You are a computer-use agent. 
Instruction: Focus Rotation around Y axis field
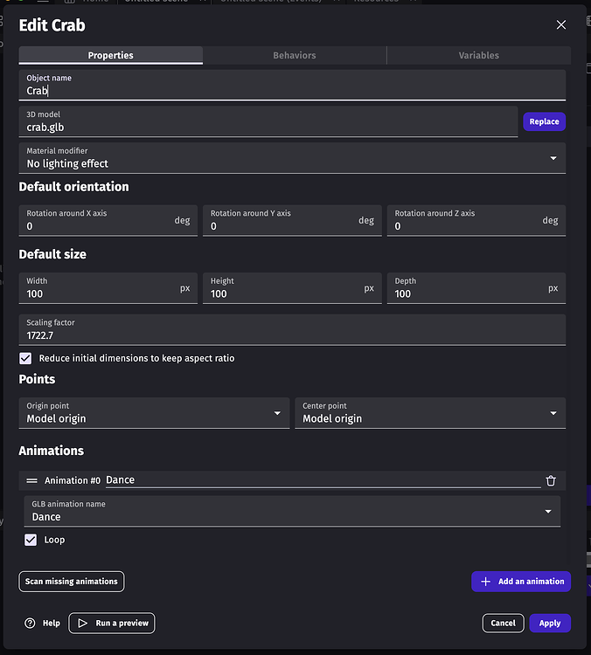[292, 221]
